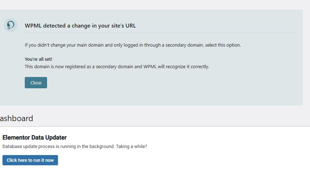The image size is (310, 172).
Task: Click the 'WPML detected a change' heading
Action: tap(80, 25)
